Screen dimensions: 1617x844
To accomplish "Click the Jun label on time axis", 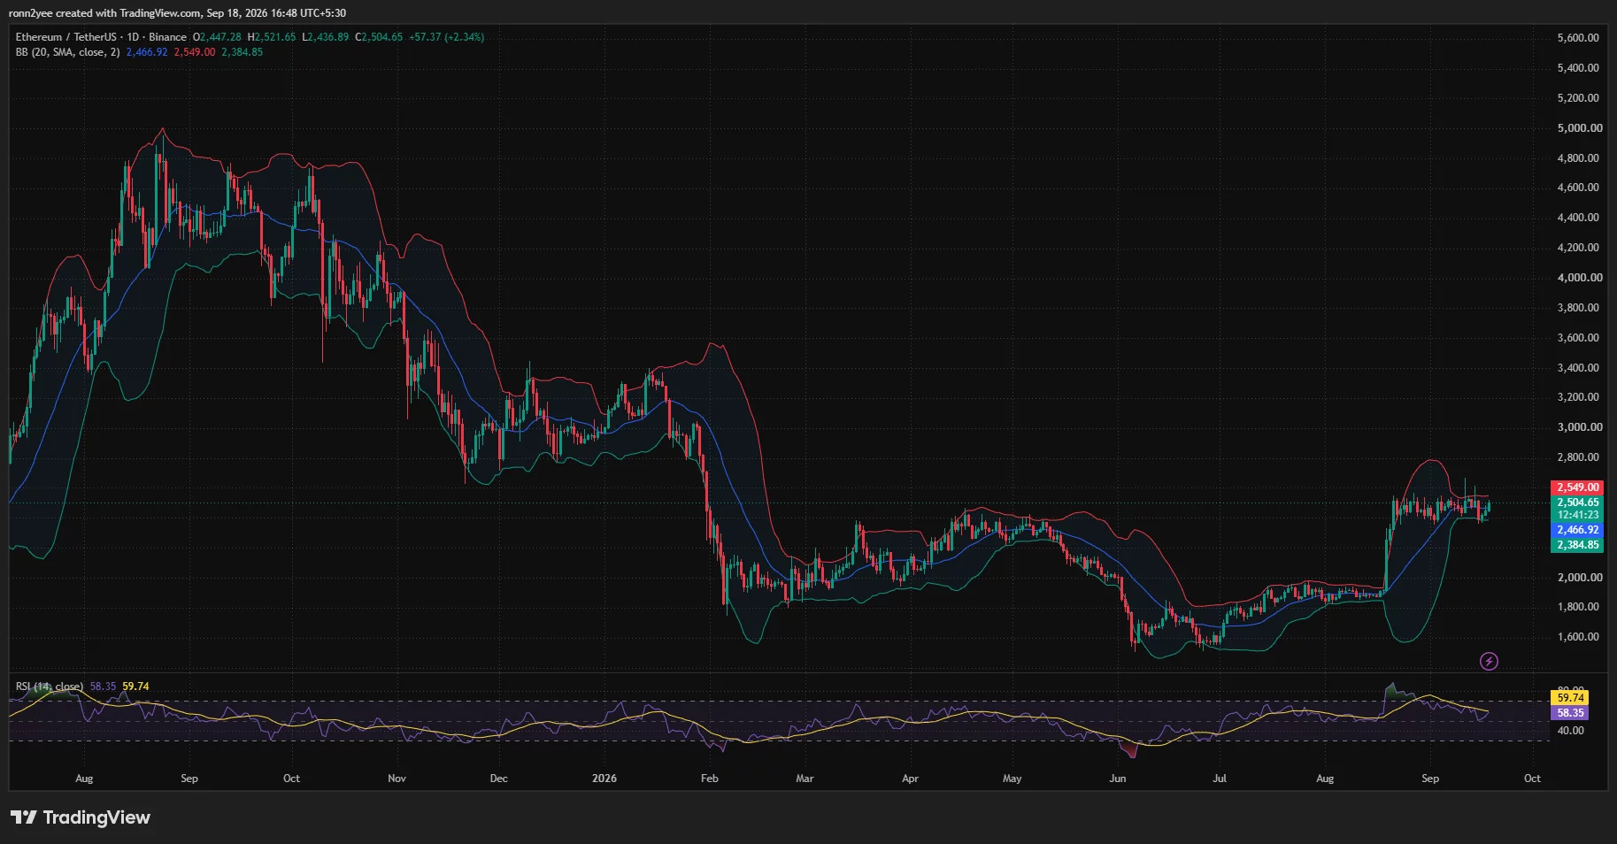I will 1118,779.
